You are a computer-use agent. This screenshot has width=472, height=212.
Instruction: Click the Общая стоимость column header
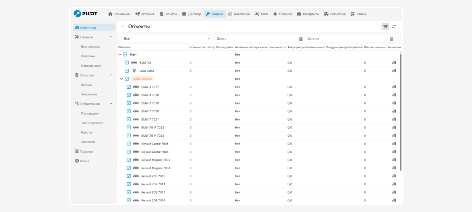[375, 47]
